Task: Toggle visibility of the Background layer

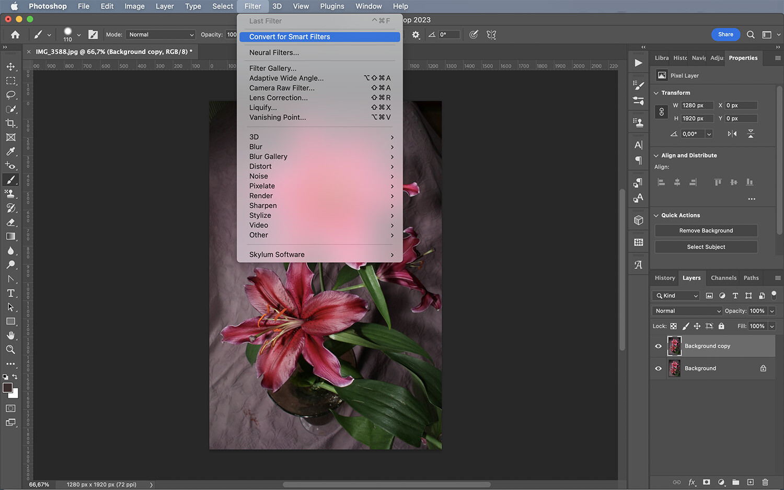Action: 658,368
